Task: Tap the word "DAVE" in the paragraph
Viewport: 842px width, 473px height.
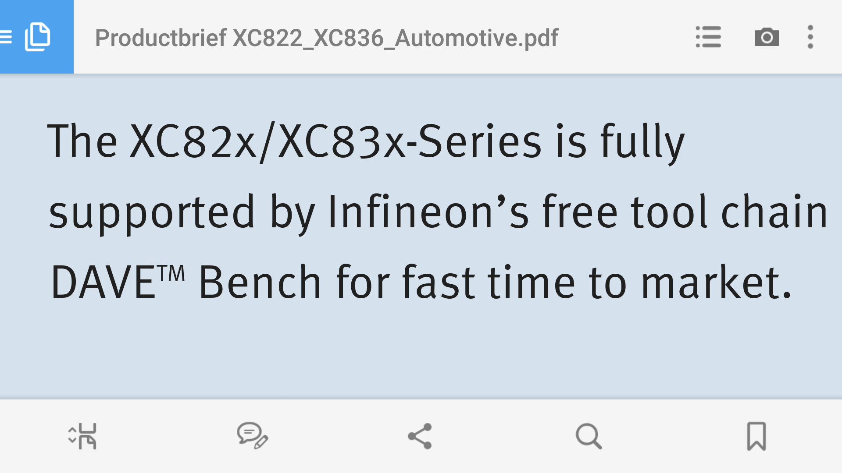Action: click(103, 283)
